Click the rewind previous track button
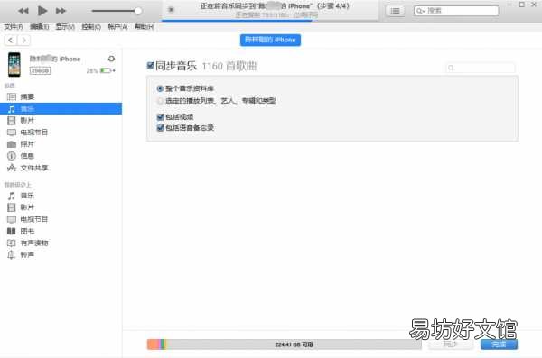This screenshot has width=542, height=358. pos(23,11)
